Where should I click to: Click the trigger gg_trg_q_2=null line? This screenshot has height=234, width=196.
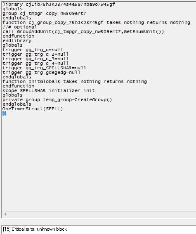[x=35, y=54]
